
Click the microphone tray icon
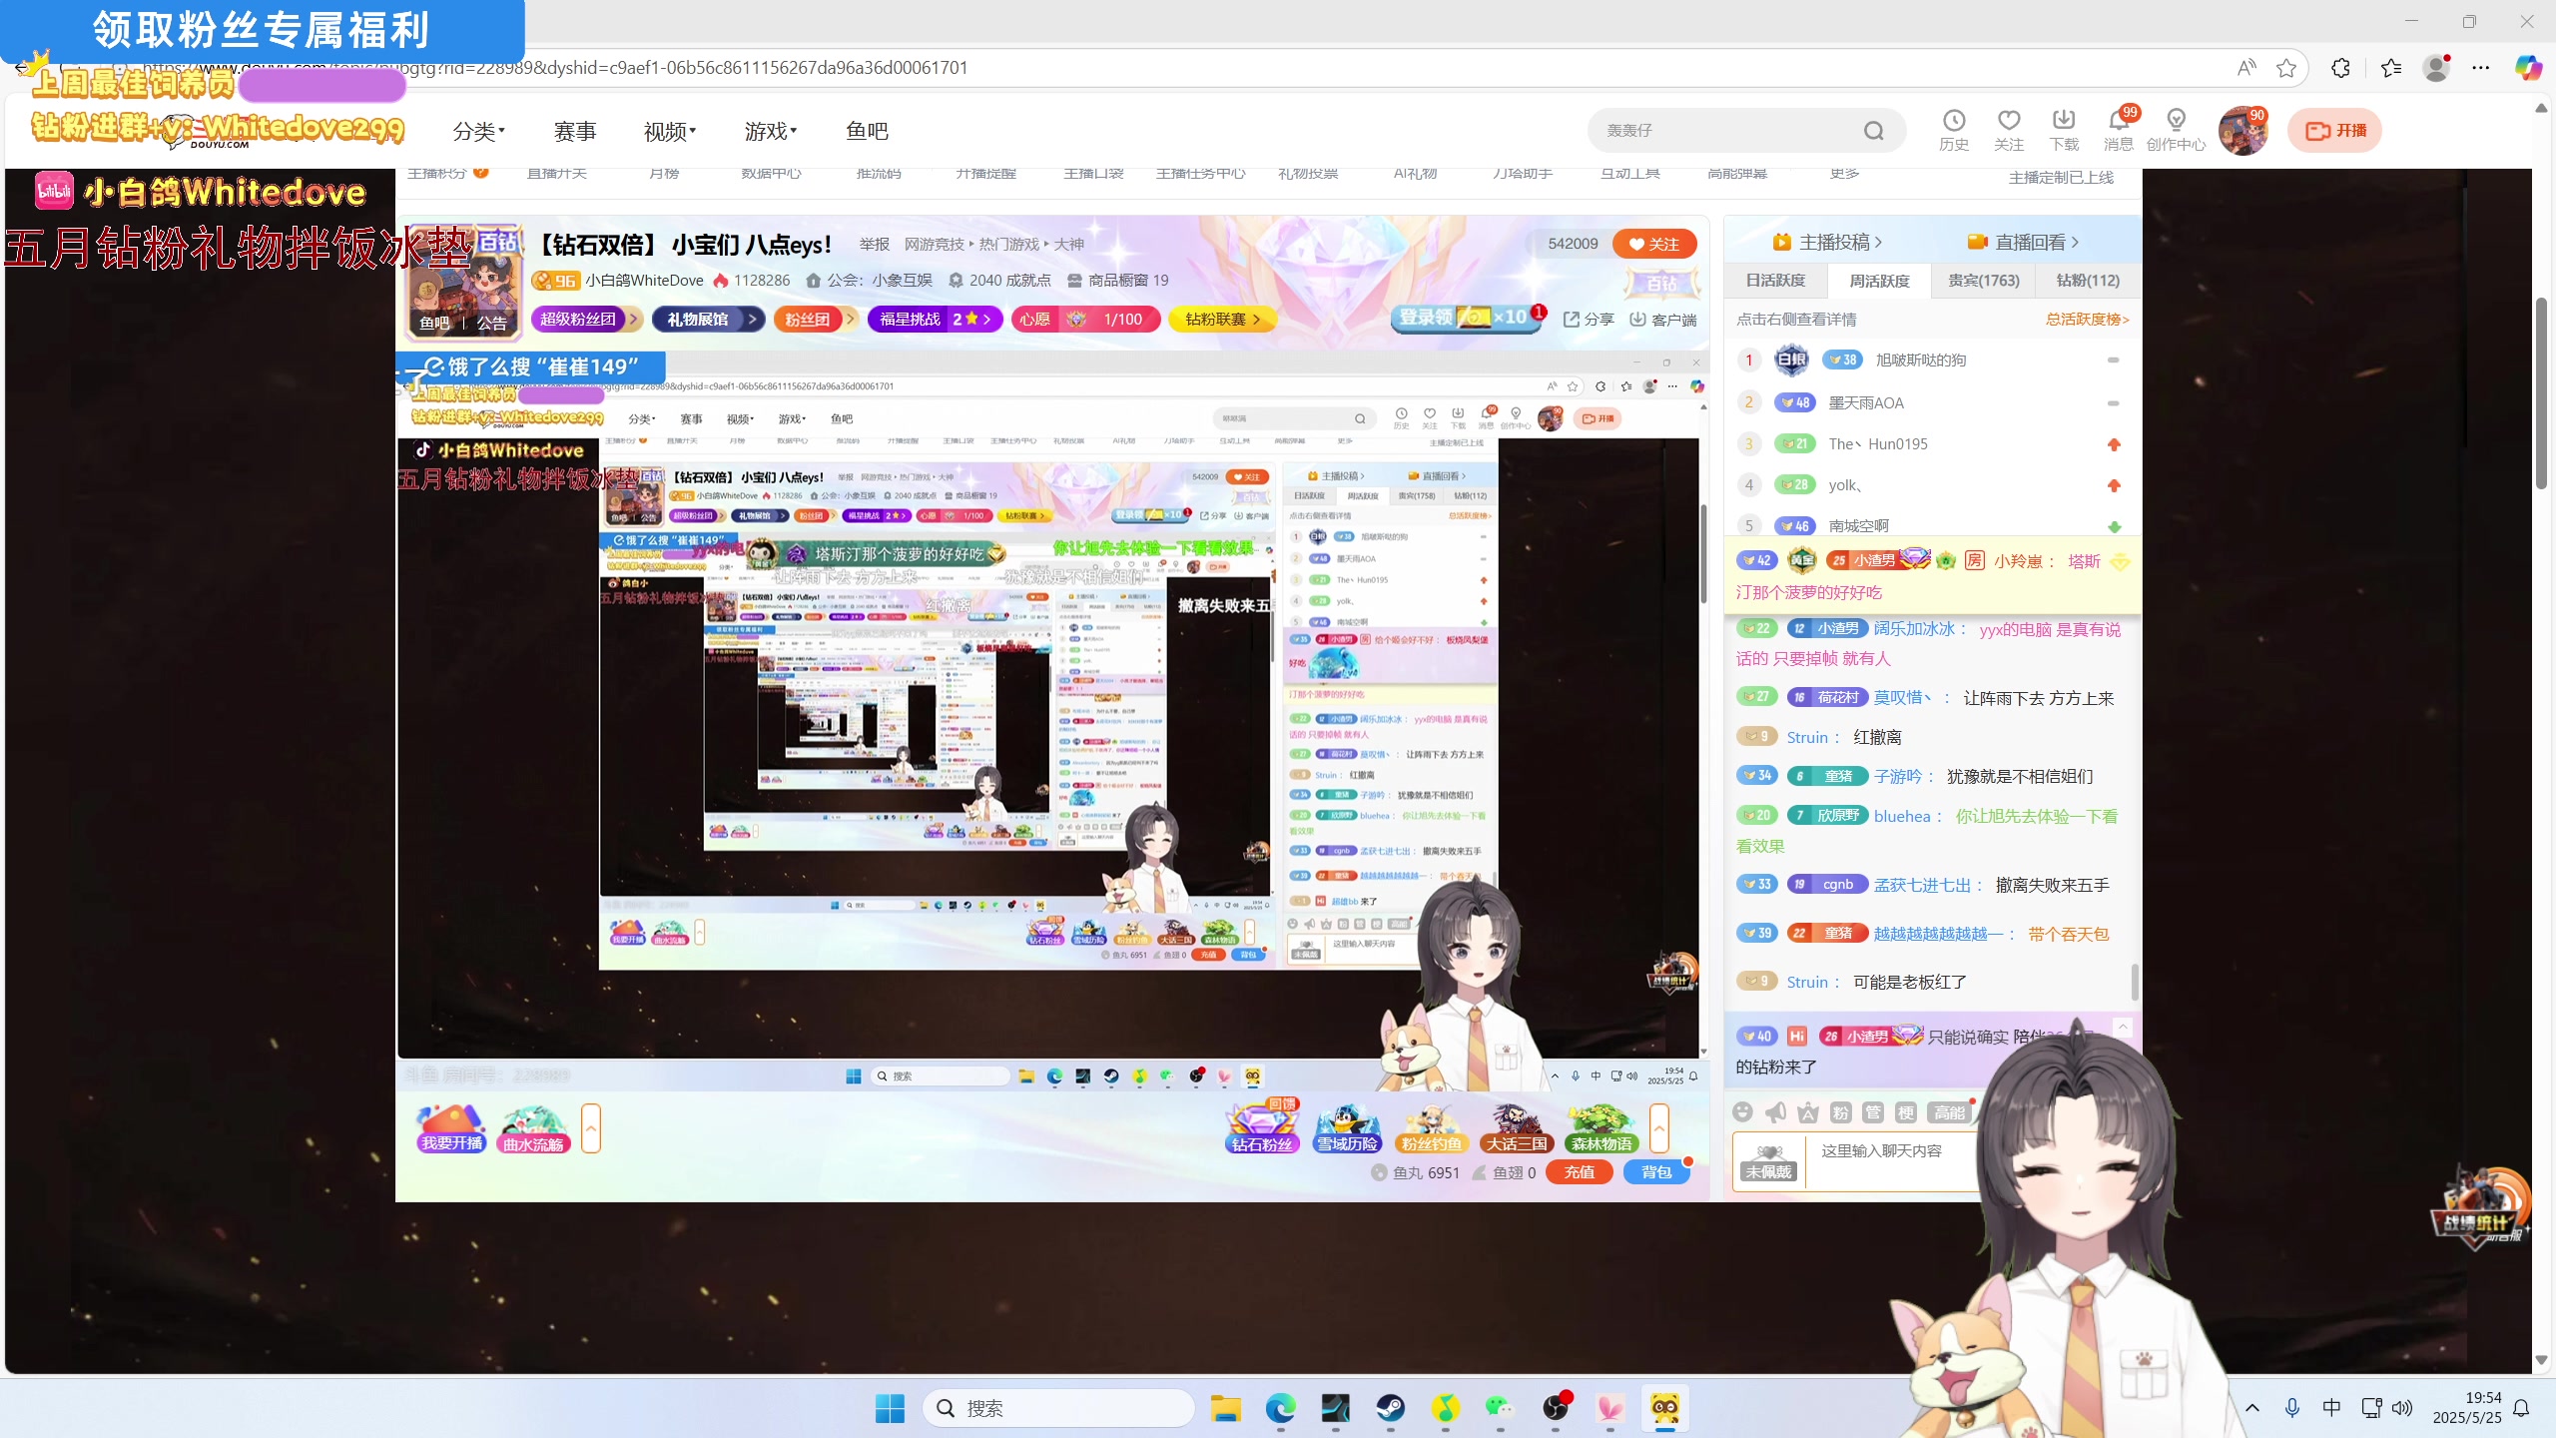point(2292,1408)
